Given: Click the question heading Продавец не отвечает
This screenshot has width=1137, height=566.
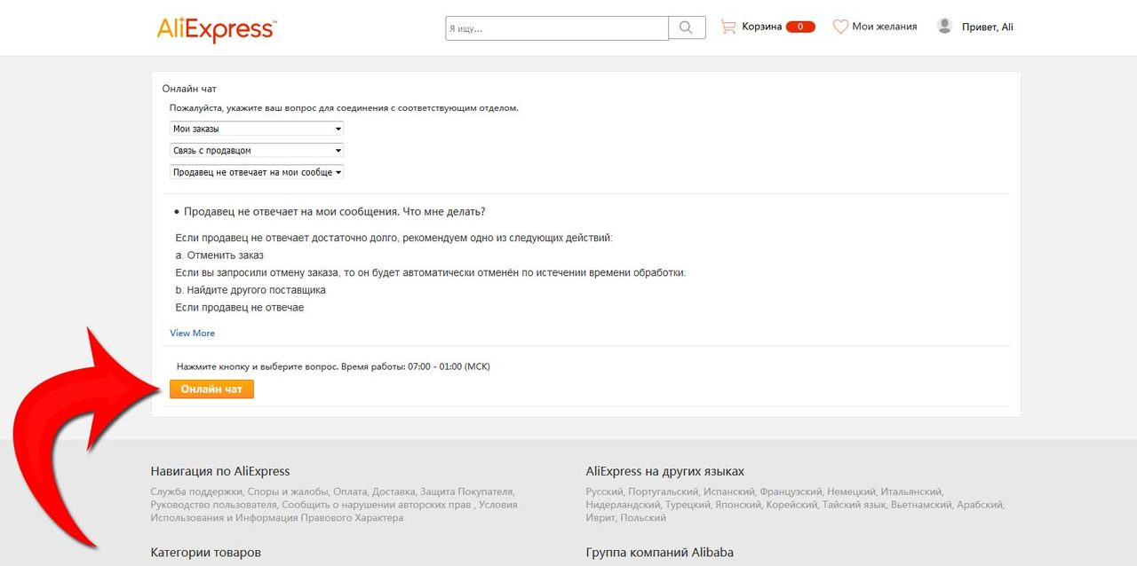Looking at the screenshot, I should point(334,212).
